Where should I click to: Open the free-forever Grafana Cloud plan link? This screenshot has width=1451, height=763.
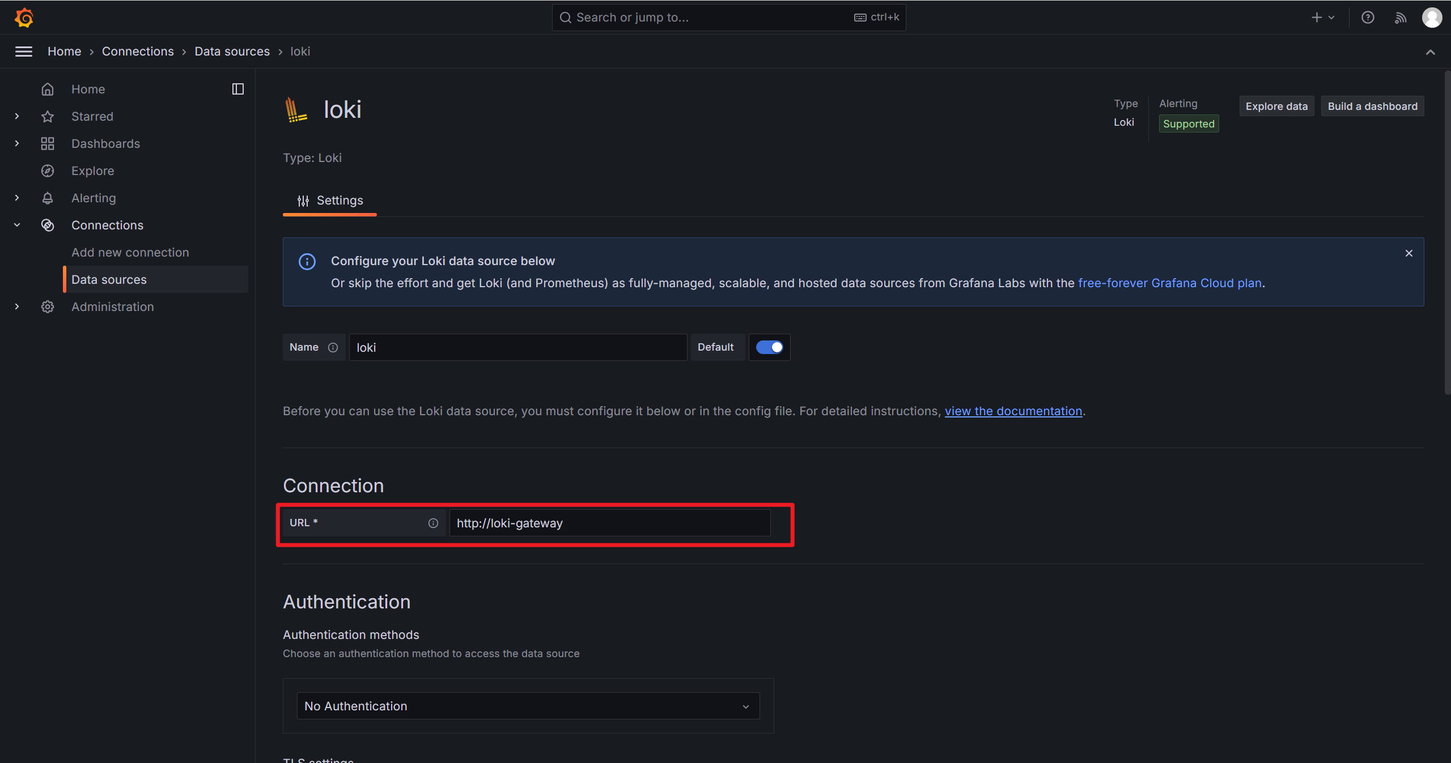tap(1170, 283)
